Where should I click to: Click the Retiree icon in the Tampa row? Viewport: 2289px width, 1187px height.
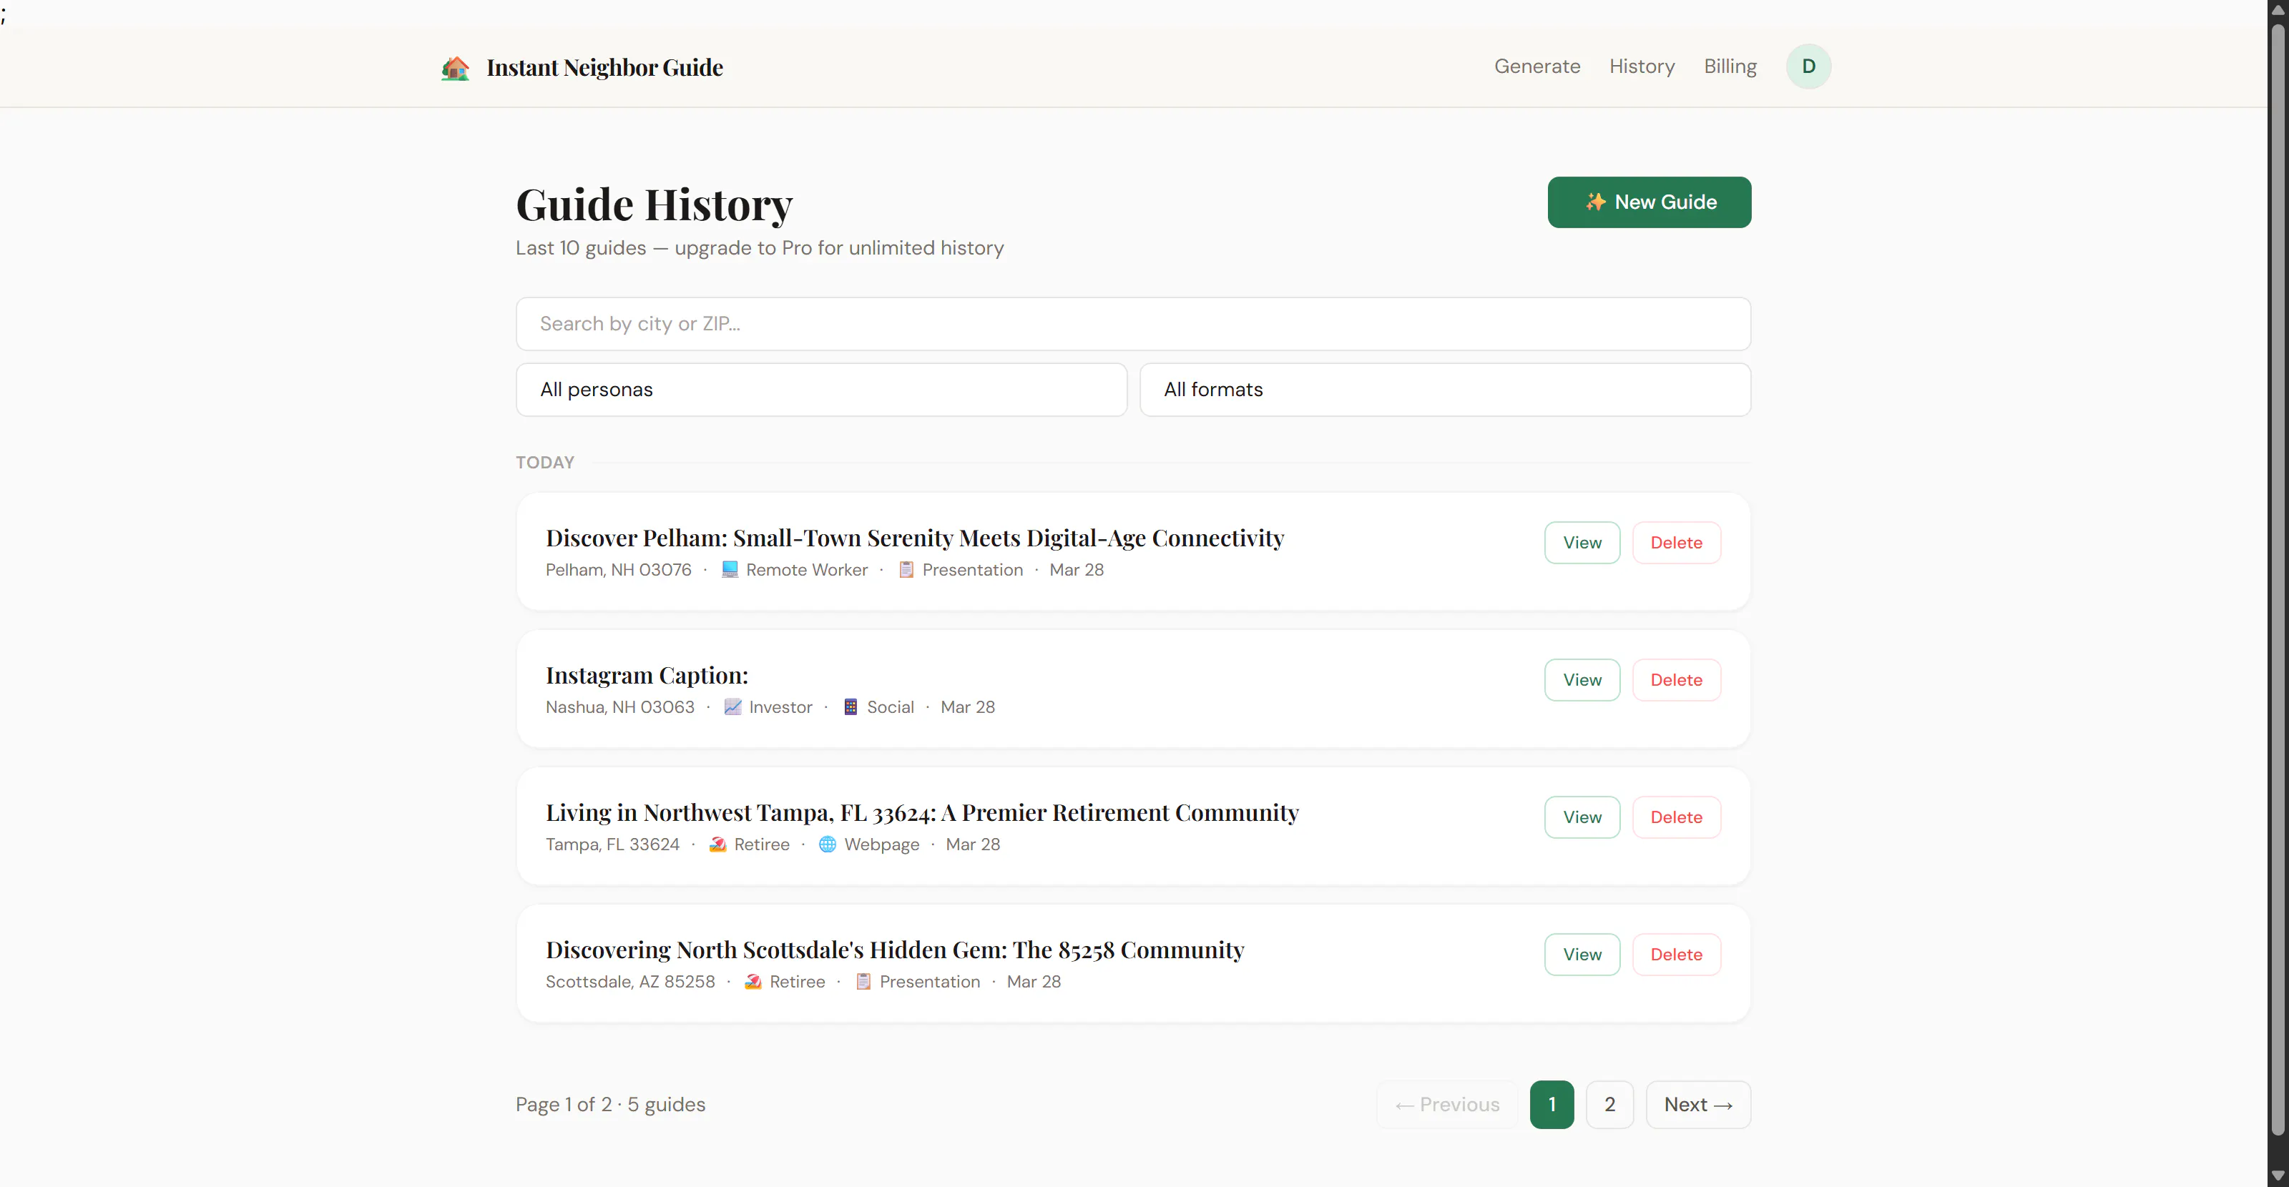click(x=718, y=845)
